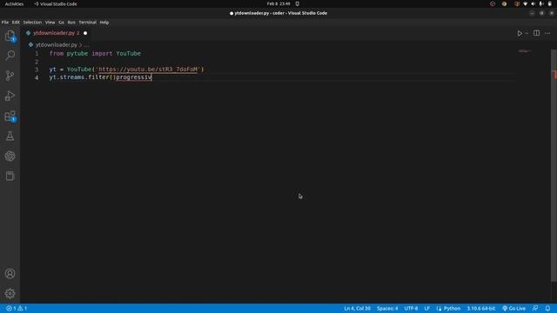This screenshot has height=313, width=557.
Task: Open the Visual Studio Code app menu in top bar
Action: point(56,3)
